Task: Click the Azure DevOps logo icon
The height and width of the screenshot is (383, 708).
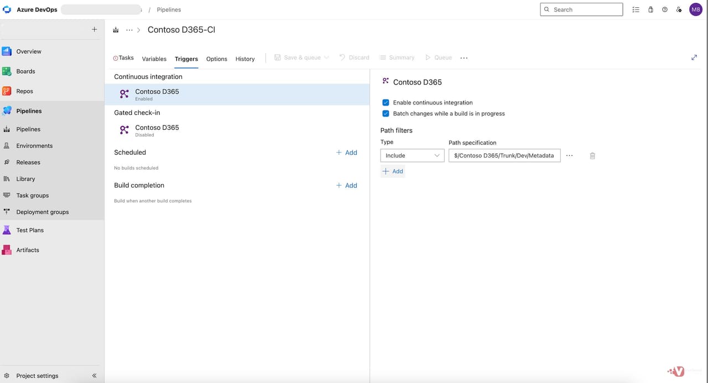Action: click(x=7, y=9)
